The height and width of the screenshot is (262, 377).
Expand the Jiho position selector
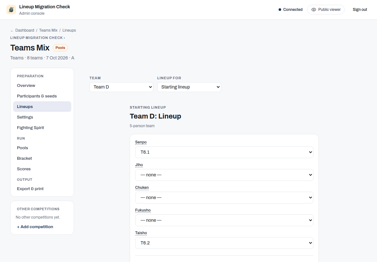coord(224,175)
